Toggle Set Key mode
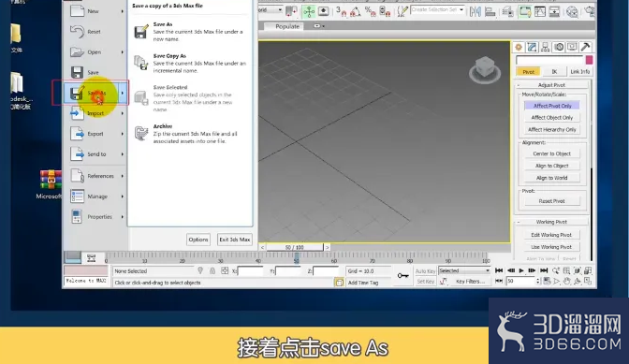Viewport: 629px width, 364px height. pos(425,282)
